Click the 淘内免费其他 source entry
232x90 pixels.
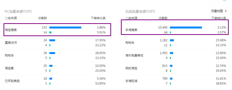pyautogui.click(x=134, y=56)
